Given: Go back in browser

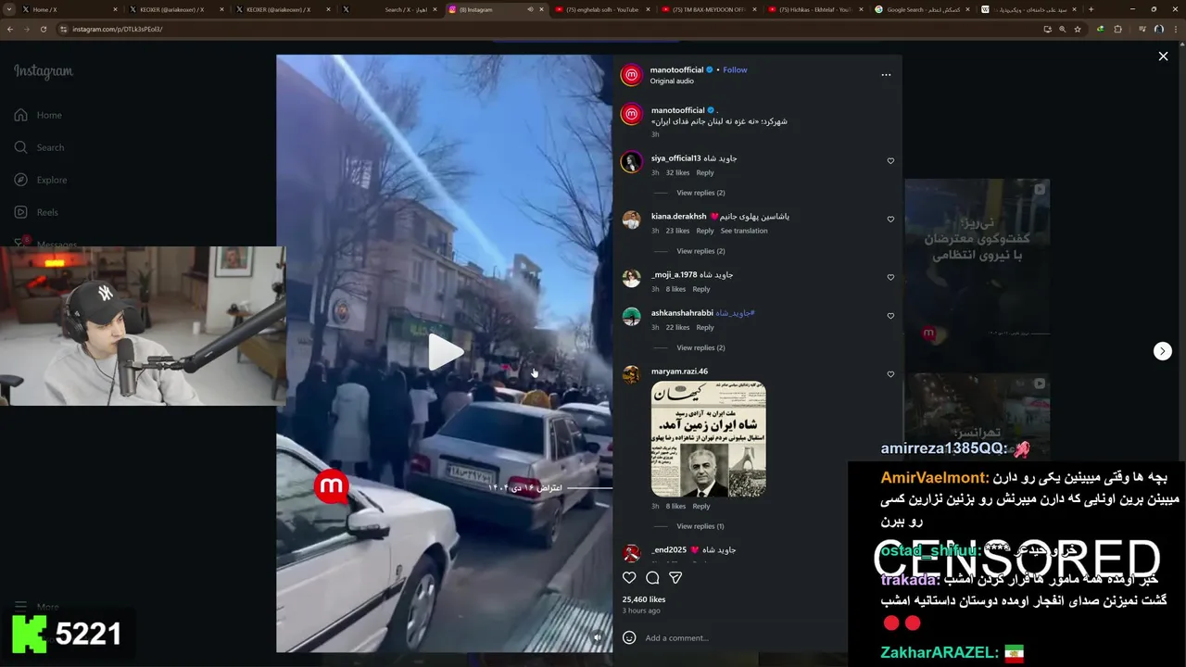Looking at the screenshot, I should click(10, 29).
